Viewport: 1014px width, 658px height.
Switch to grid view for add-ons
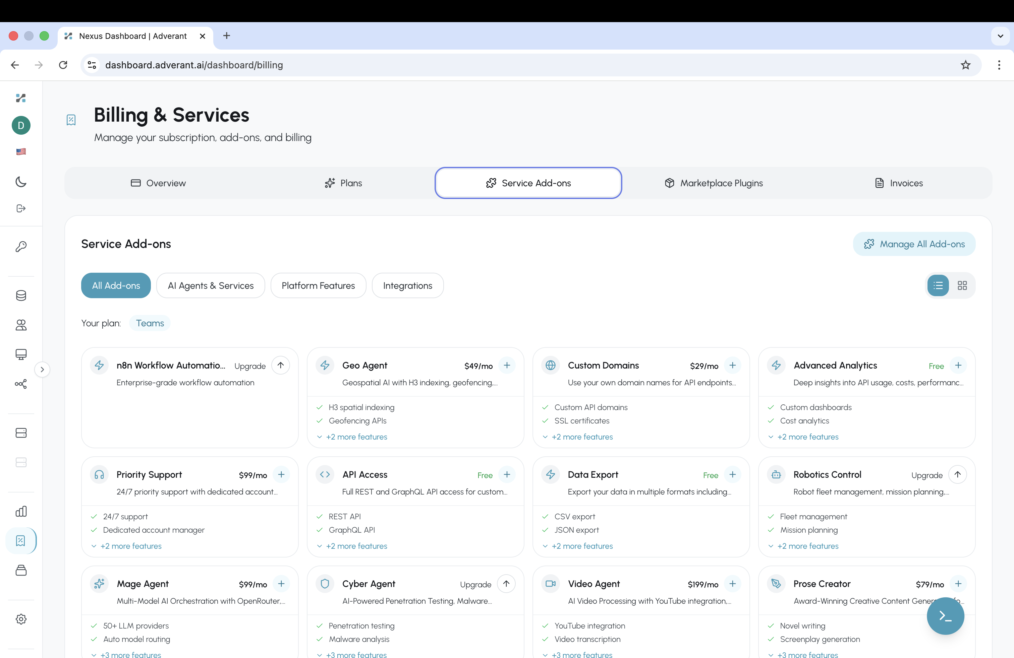coord(962,285)
